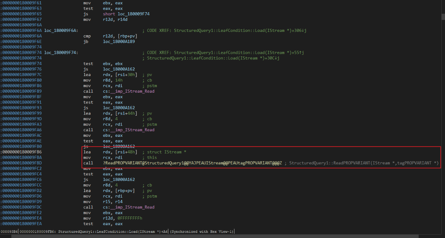Select the 0FFFFFFFFh immediate value
Viewport: 445px width, 238px height.
[130, 218]
